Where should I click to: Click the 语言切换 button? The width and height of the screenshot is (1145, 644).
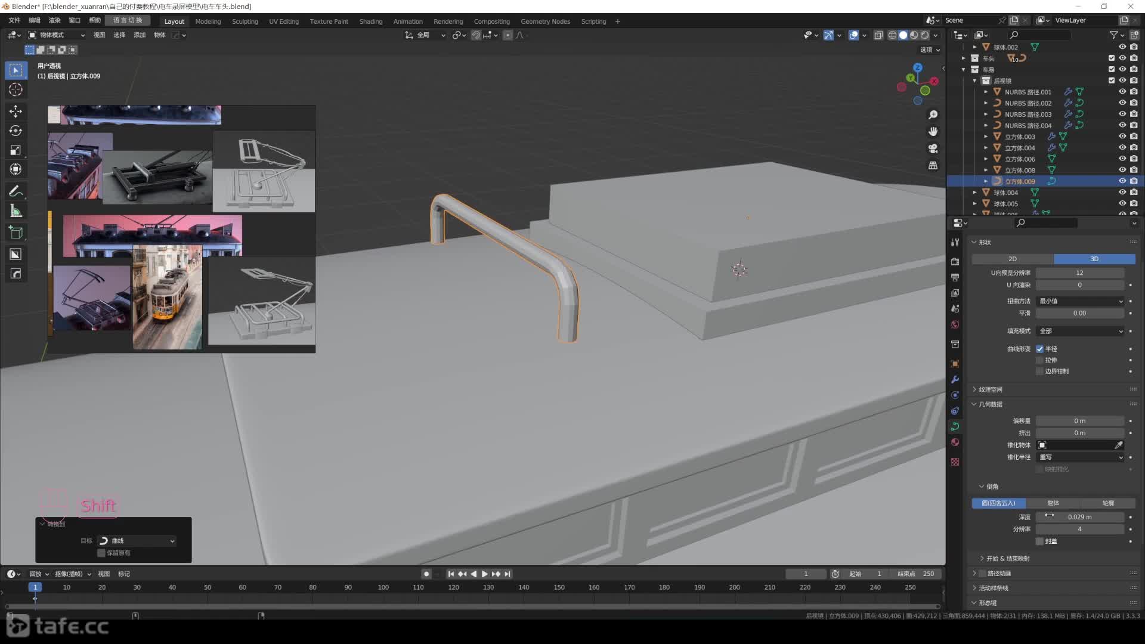point(128,20)
